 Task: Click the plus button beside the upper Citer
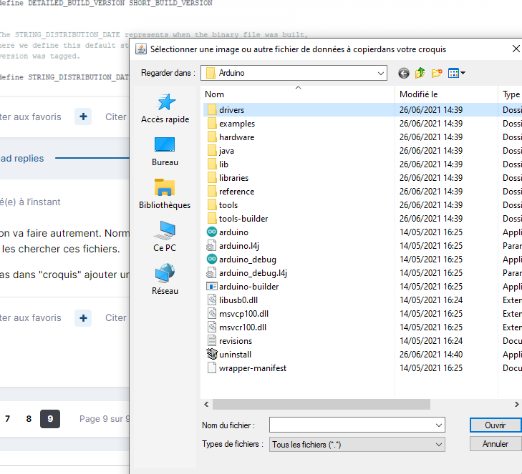pos(83,117)
